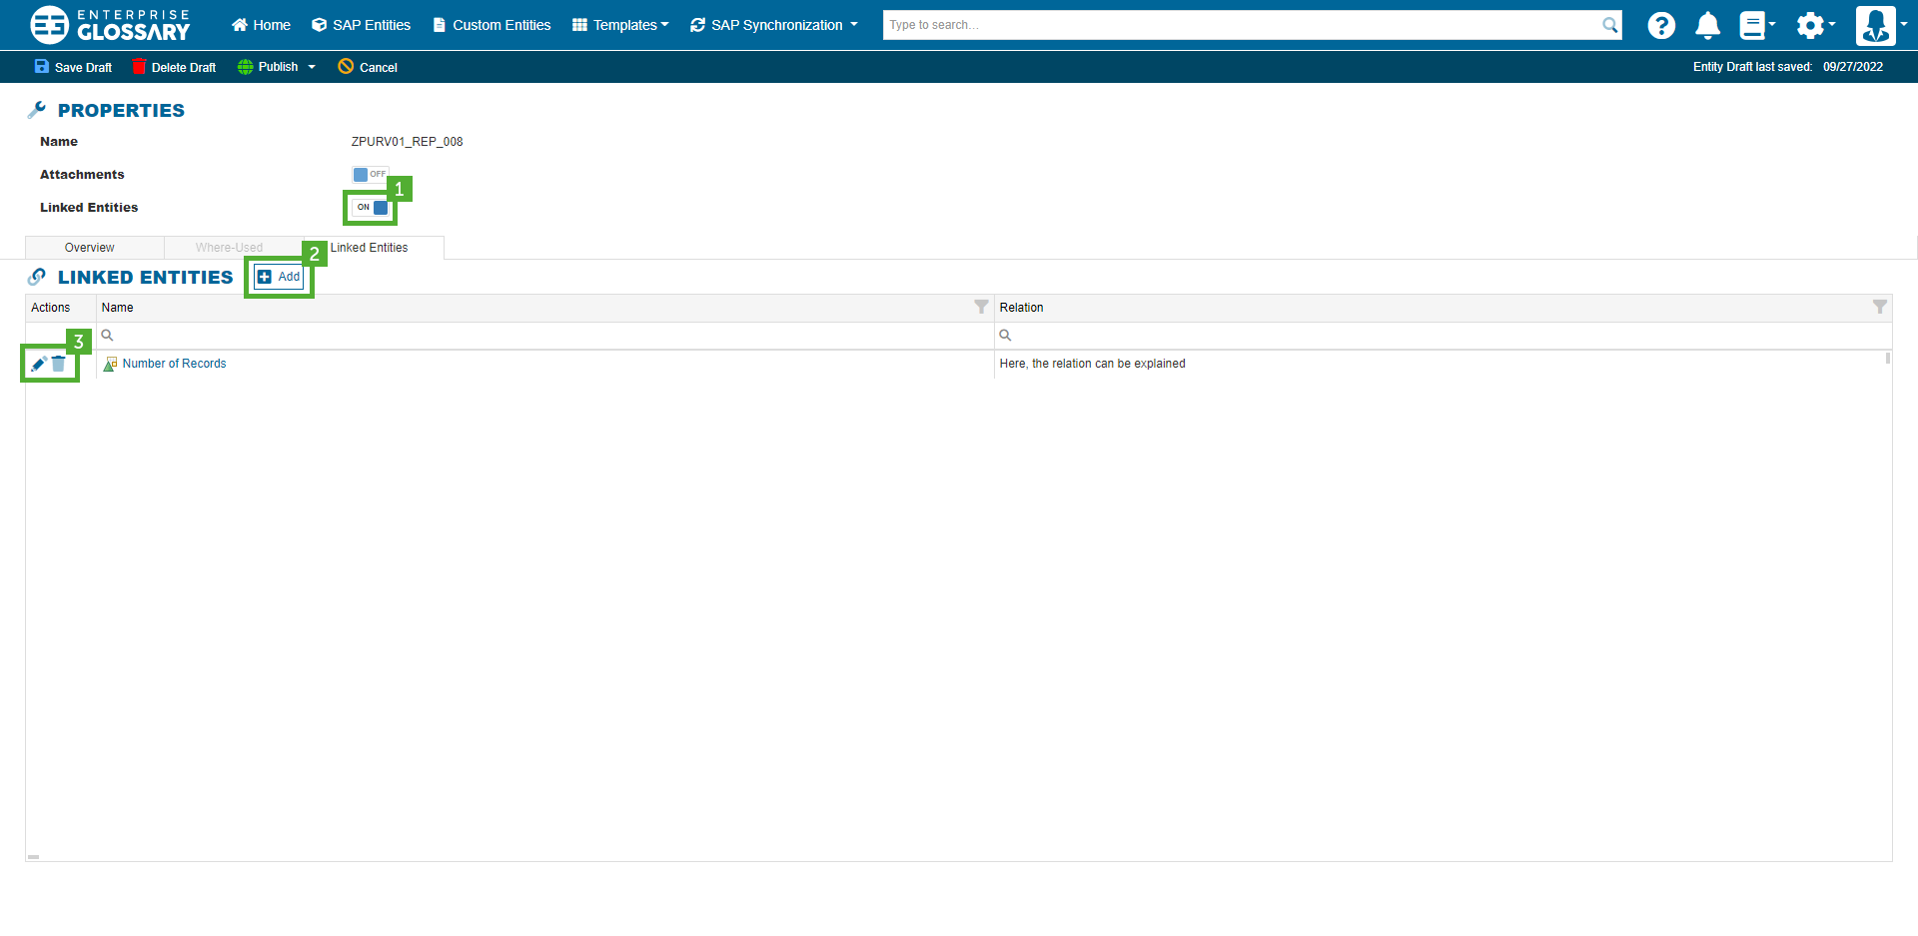Click the Name column filter input field
Viewport: 1918px width, 936px height.
pos(544,336)
